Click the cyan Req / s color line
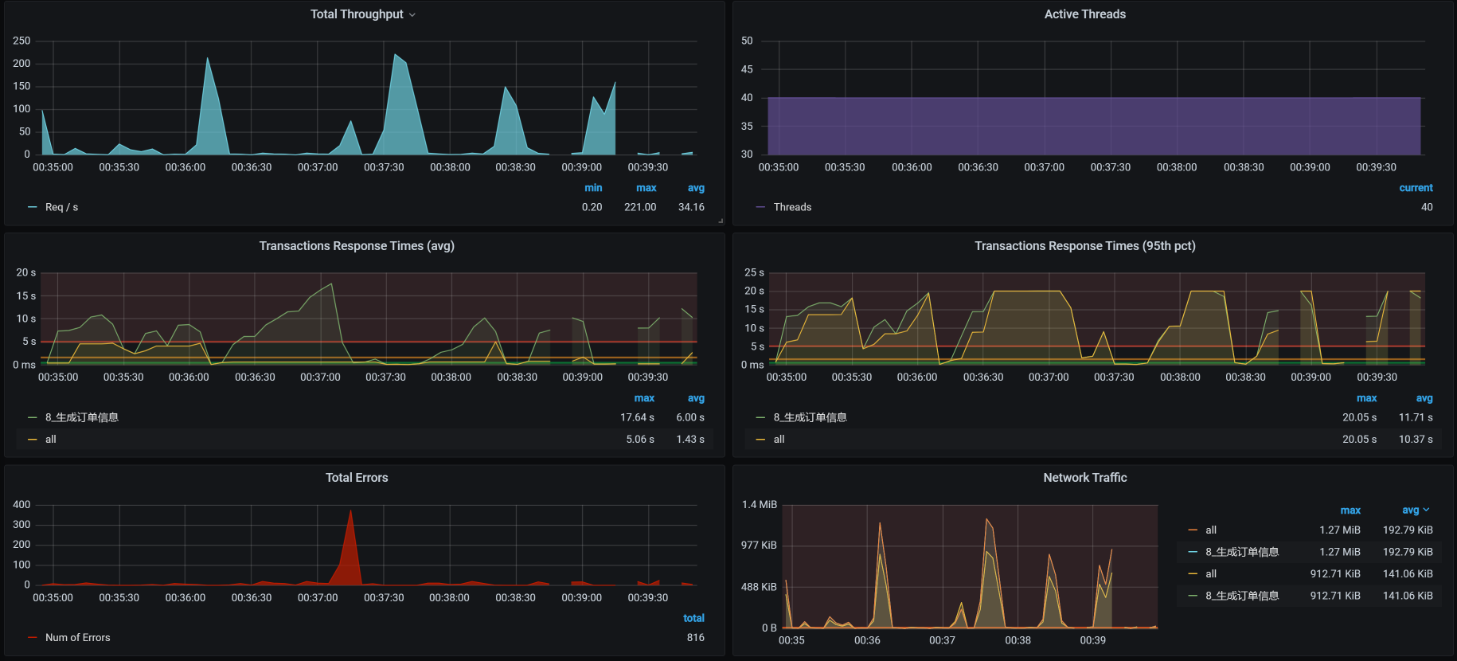Image resolution: width=1457 pixels, height=661 pixels. pyautogui.click(x=33, y=208)
